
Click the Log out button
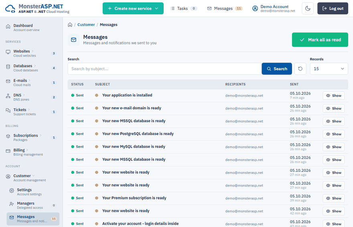333,8
